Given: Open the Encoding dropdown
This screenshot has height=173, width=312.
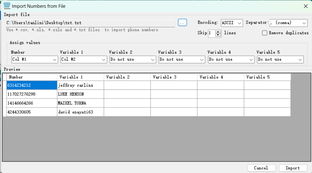Looking at the screenshot, I should (232, 23).
